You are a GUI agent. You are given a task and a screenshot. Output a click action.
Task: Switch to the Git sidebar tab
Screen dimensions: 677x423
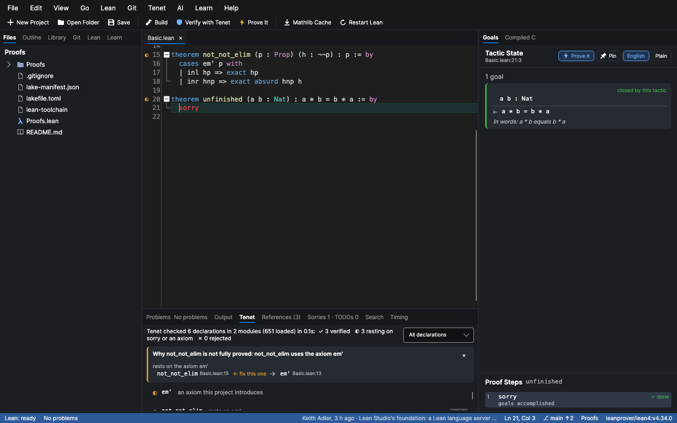(77, 38)
